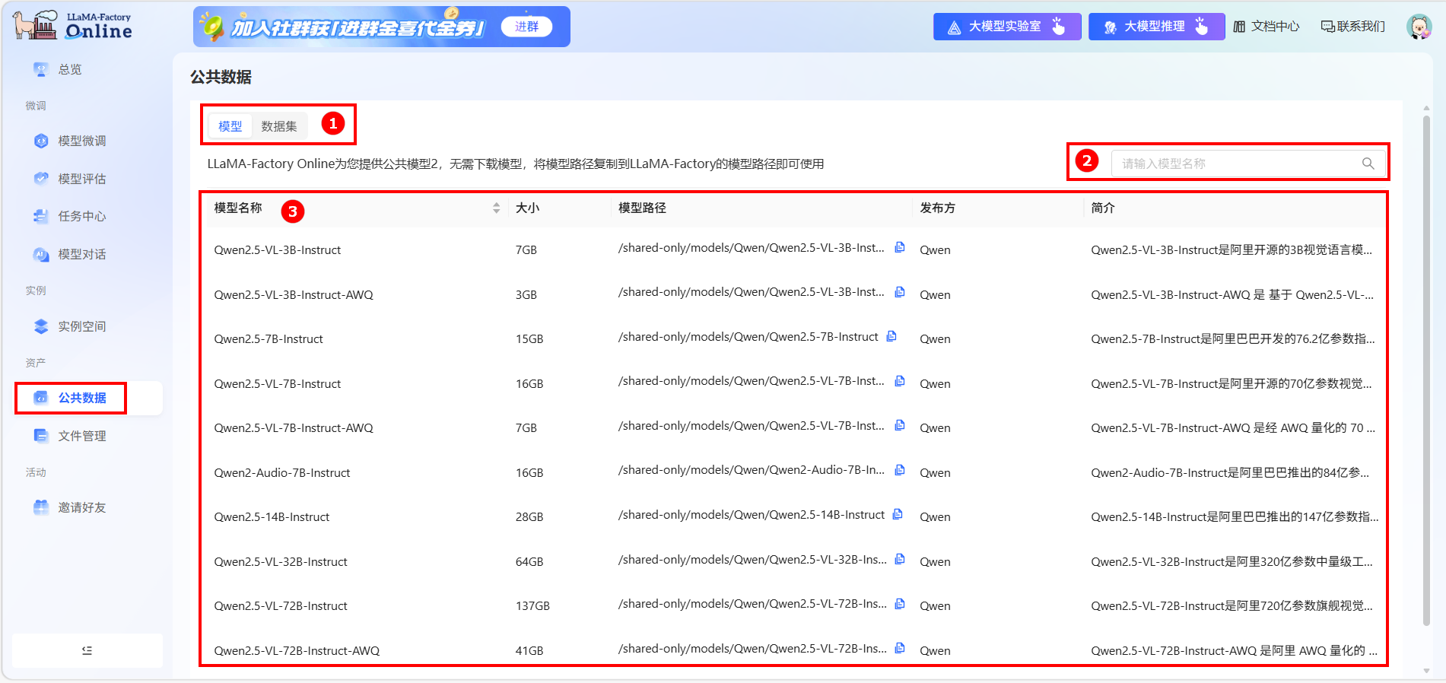
Task: Open 实例空间 in the sidebar
Action: [x=82, y=326]
